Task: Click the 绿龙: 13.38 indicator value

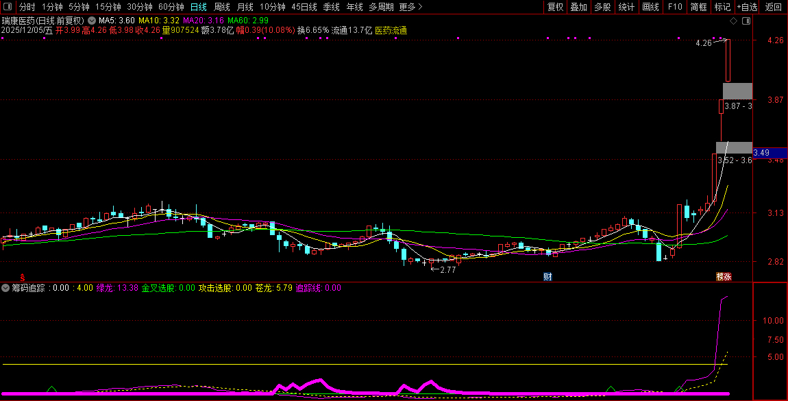Action: coord(117,288)
